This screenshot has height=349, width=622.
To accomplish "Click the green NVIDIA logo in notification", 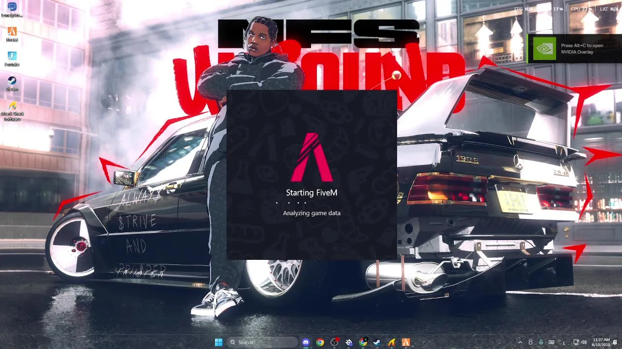I will 544,49.
